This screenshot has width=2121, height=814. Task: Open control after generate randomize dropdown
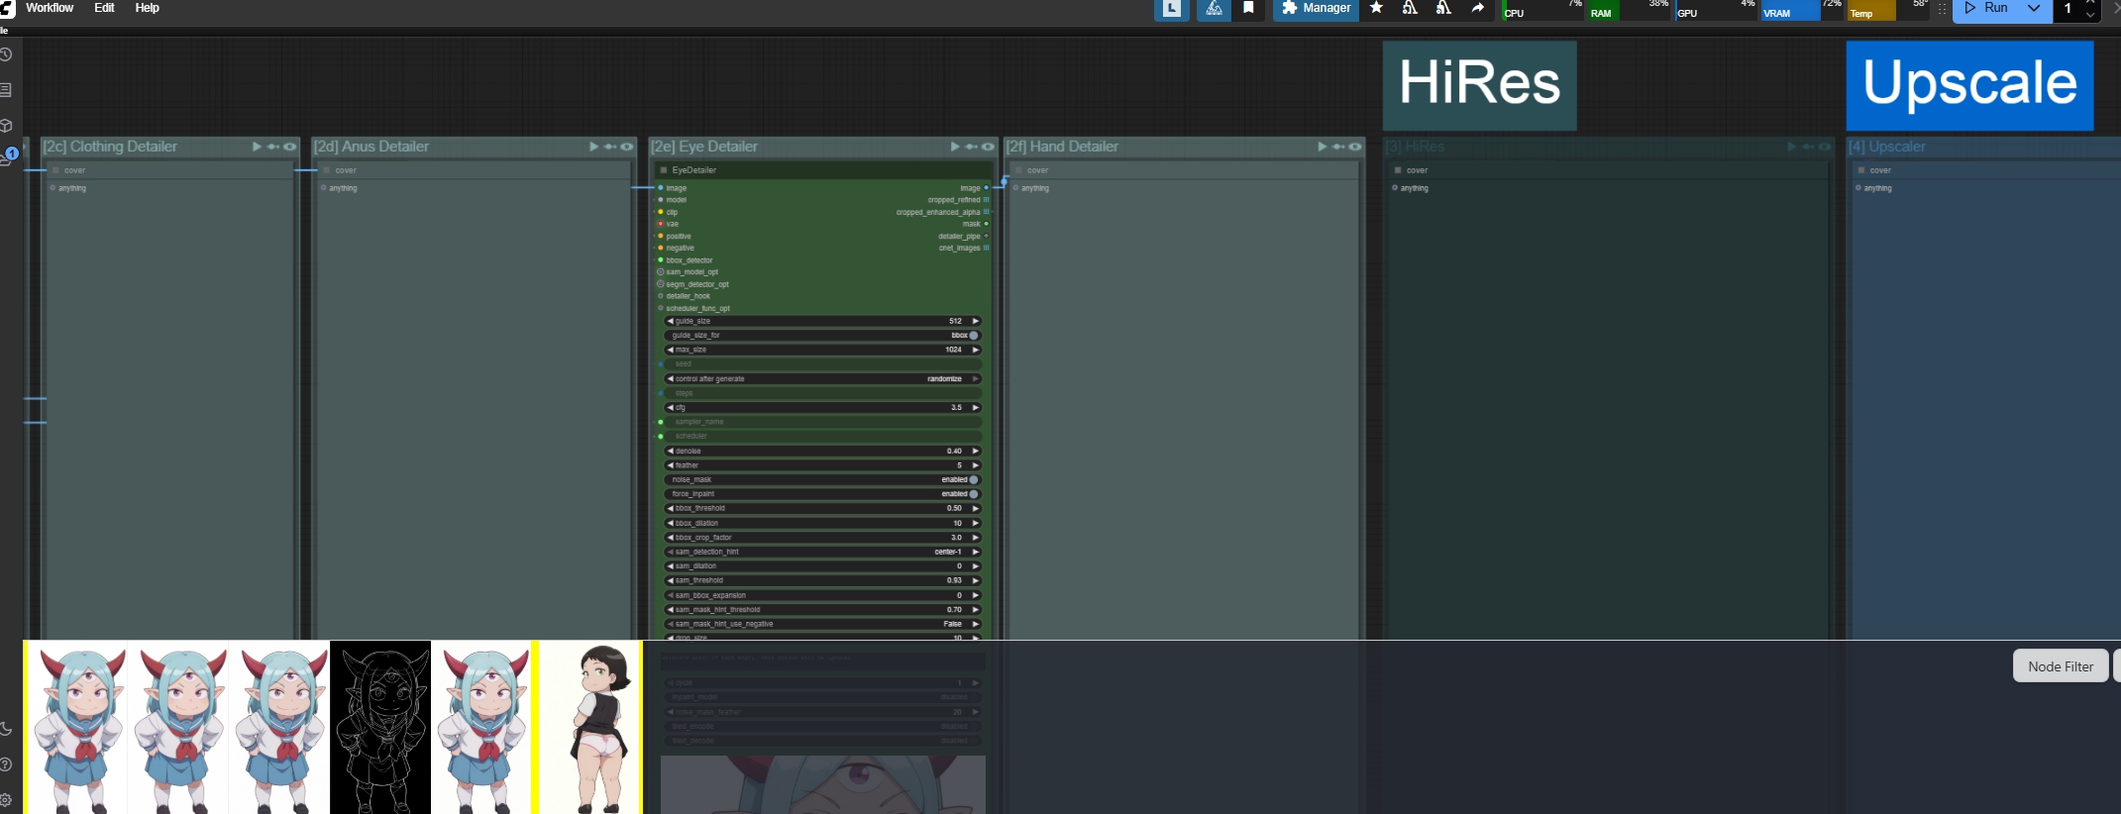[x=822, y=378]
